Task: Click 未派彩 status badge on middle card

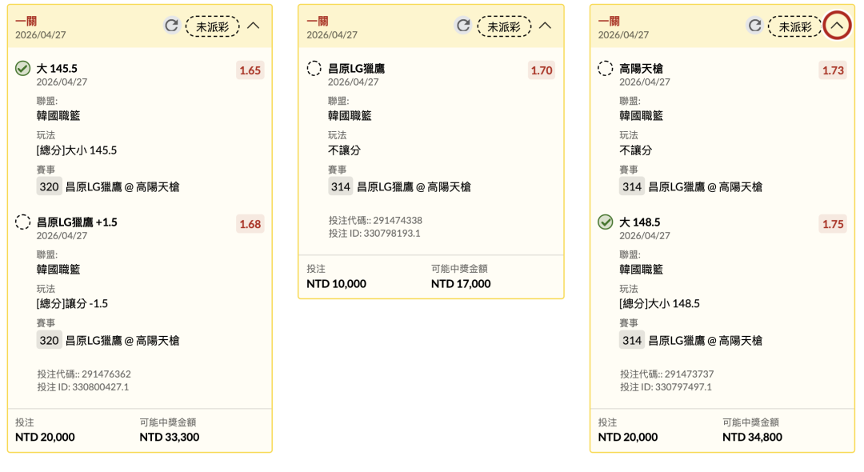Action: pos(504,26)
